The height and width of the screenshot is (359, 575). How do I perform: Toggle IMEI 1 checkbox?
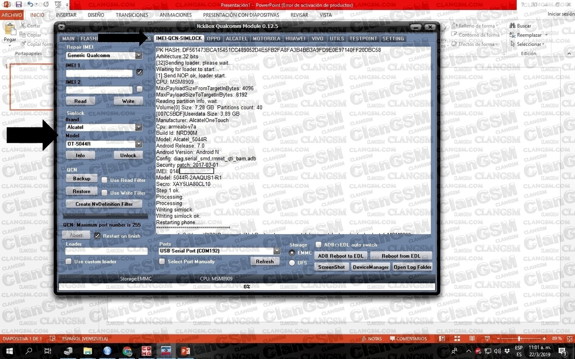click(x=139, y=72)
